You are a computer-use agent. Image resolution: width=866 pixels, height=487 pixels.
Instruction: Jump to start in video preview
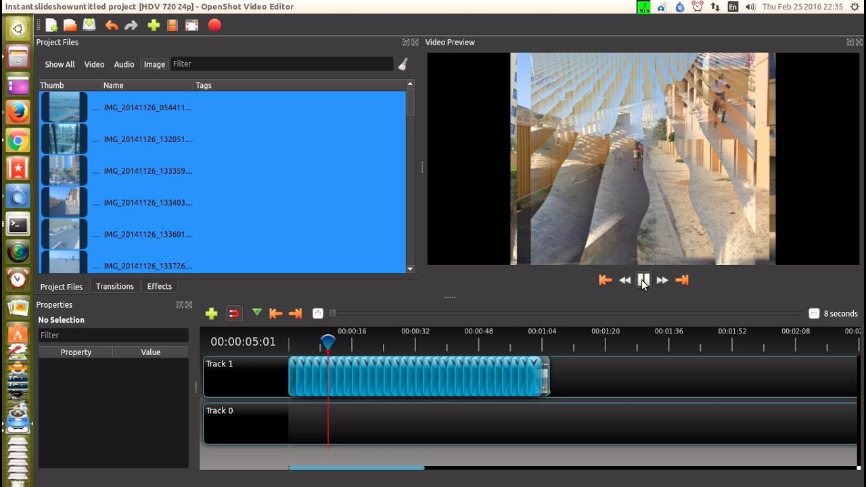[x=606, y=280]
